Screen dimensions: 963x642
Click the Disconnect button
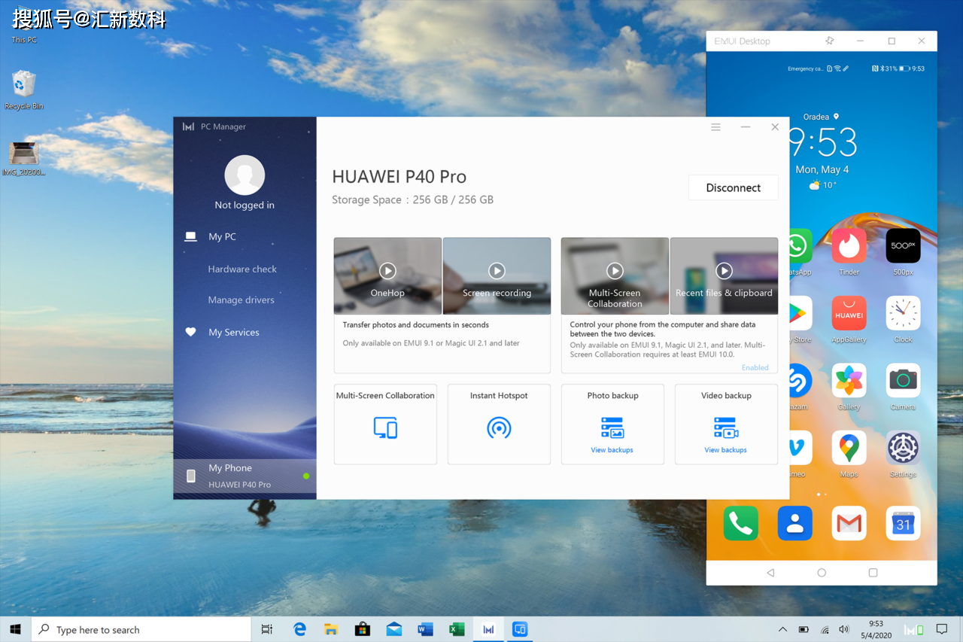(734, 188)
